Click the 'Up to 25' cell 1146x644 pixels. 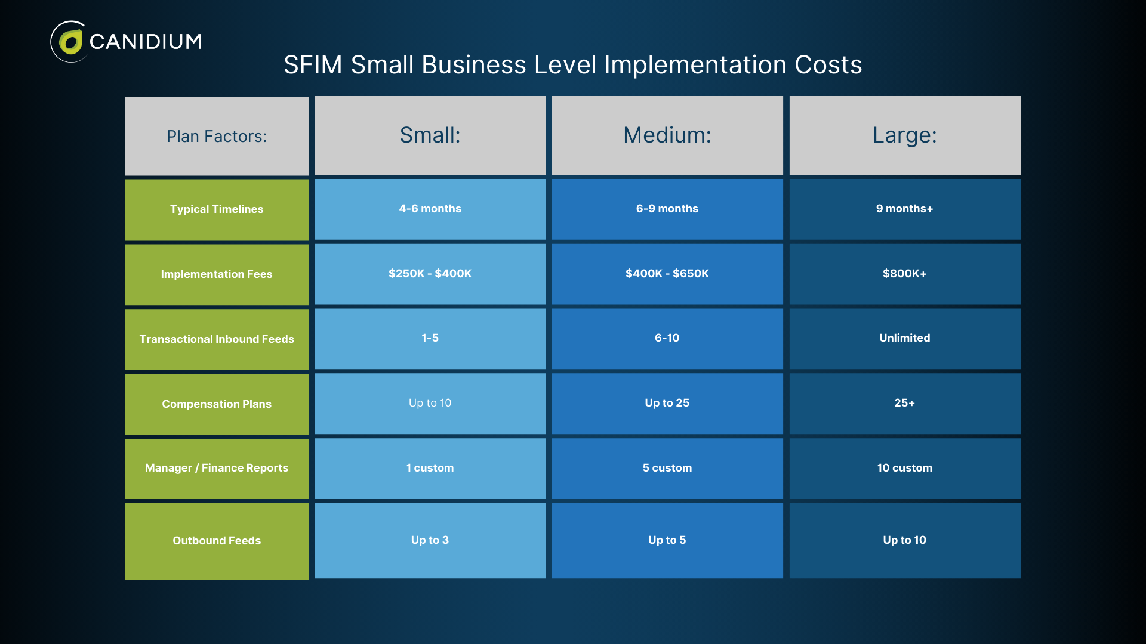[x=667, y=404]
